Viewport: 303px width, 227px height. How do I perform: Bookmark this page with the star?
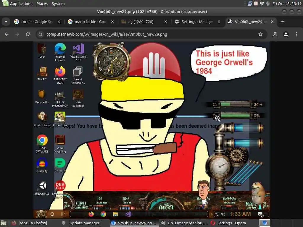[x=260, y=34]
